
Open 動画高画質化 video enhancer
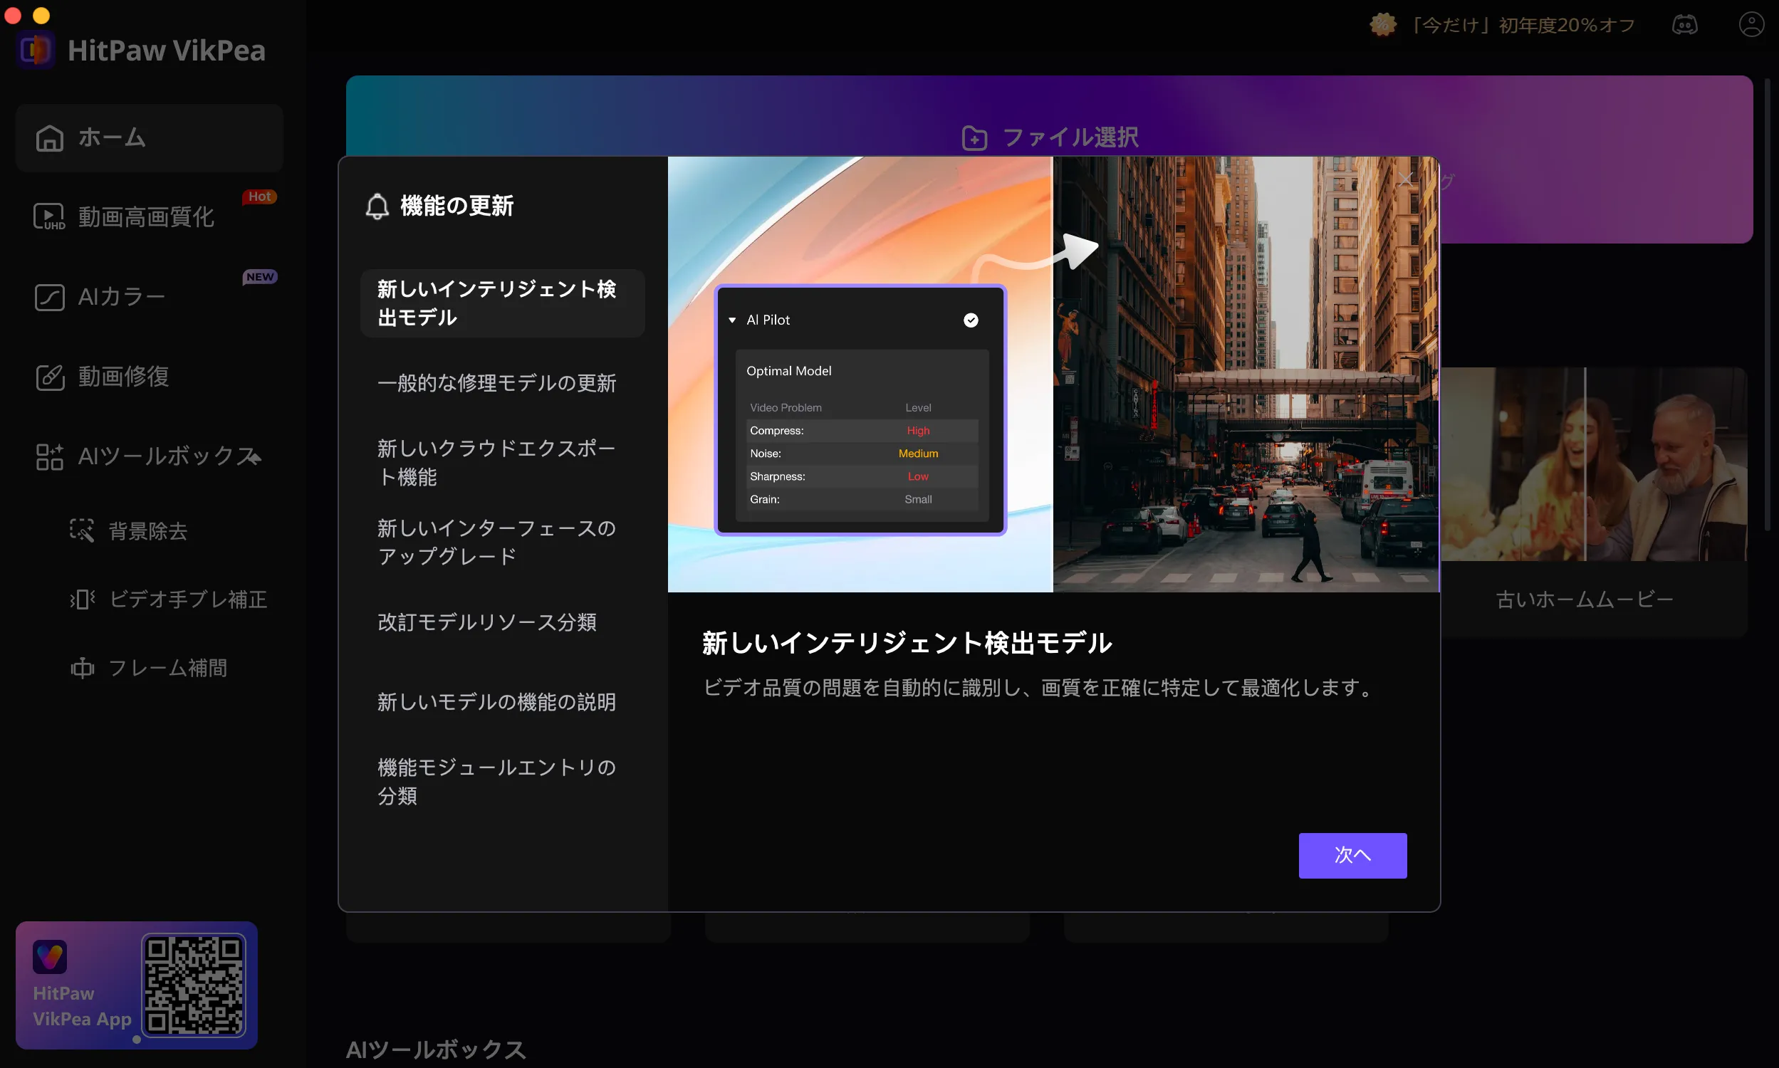click(x=149, y=216)
